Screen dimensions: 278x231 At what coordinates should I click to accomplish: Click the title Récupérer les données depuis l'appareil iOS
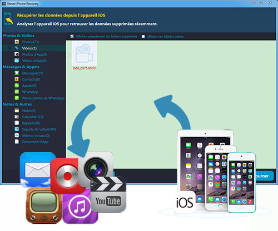(61, 15)
